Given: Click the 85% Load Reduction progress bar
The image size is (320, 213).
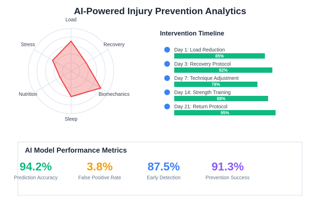Looking at the screenshot, I should click(x=219, y=56).
